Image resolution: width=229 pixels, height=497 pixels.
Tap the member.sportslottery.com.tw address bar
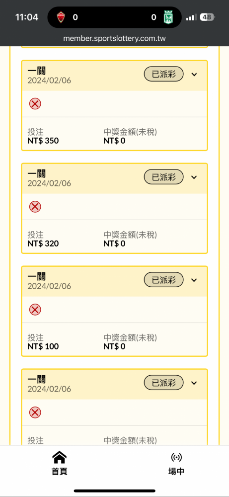114,39
